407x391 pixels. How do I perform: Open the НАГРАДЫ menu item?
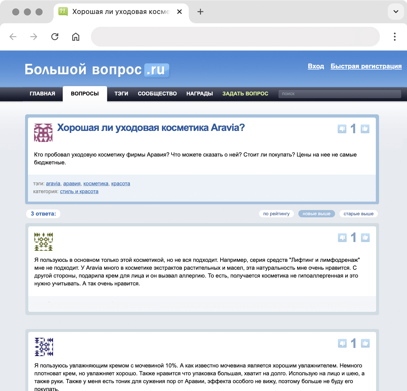(x=200, y=94)
